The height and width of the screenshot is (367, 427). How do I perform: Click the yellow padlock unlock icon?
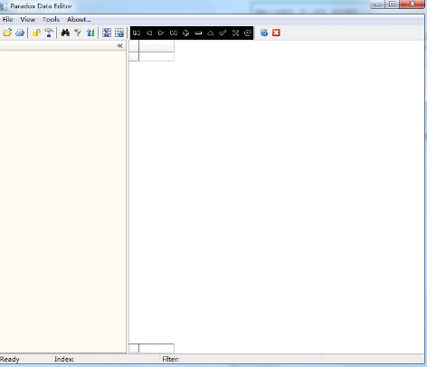pos(36,33)
